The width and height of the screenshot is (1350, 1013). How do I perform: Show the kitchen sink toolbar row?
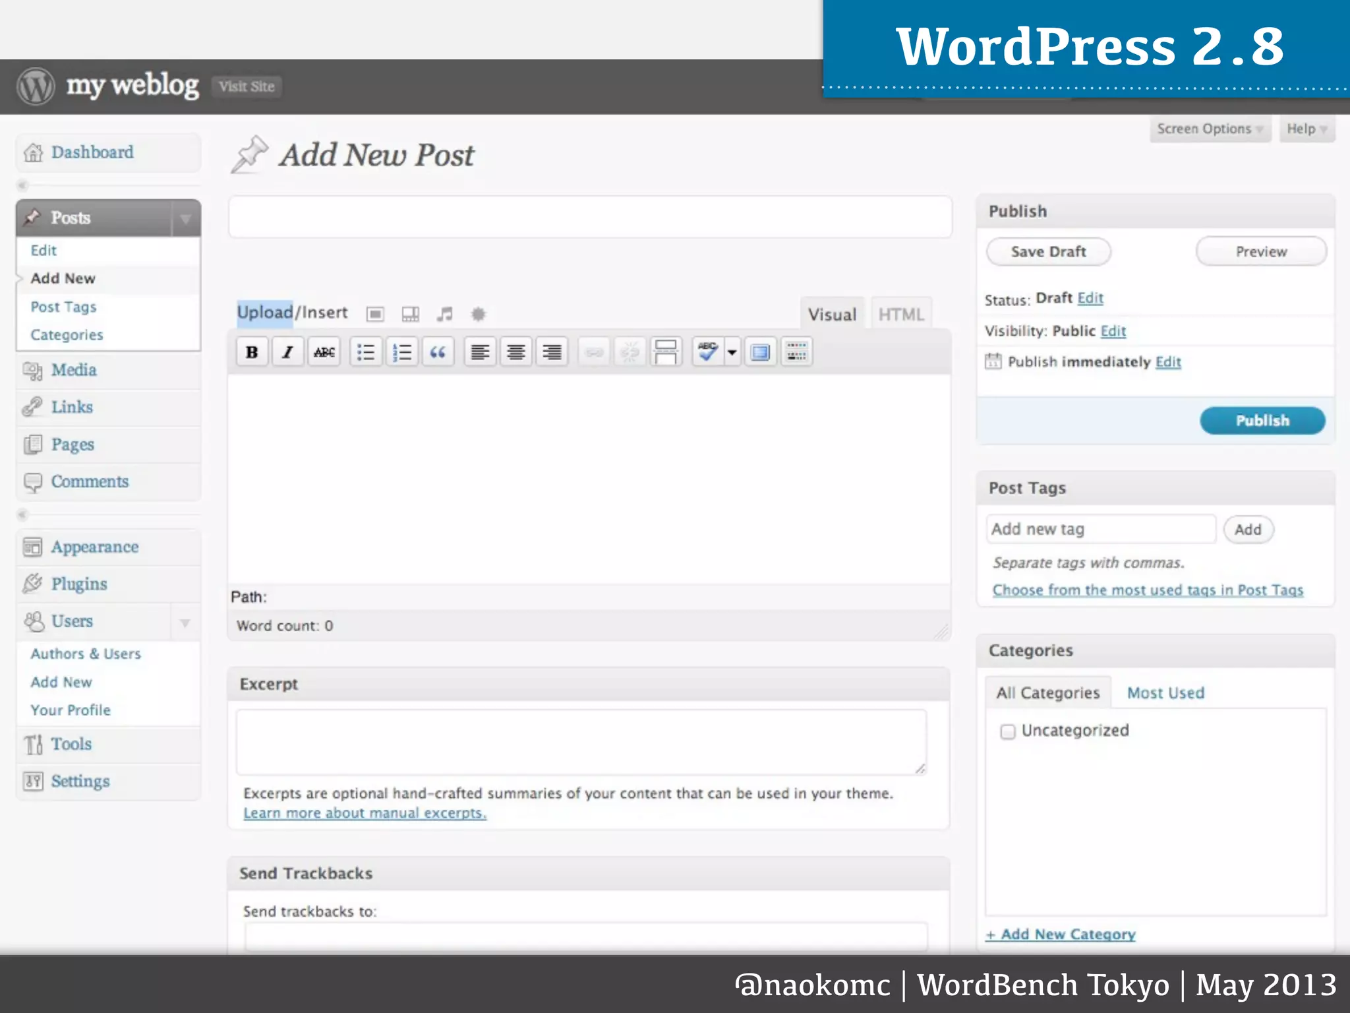(796, 352)
